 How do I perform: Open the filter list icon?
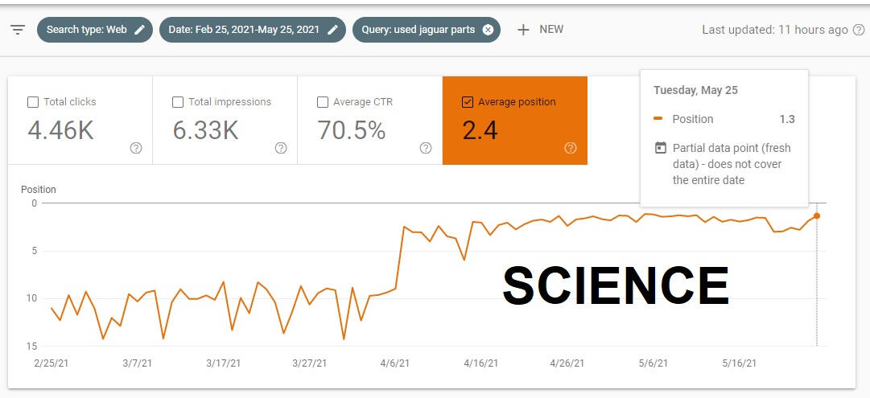click(18, 30)
